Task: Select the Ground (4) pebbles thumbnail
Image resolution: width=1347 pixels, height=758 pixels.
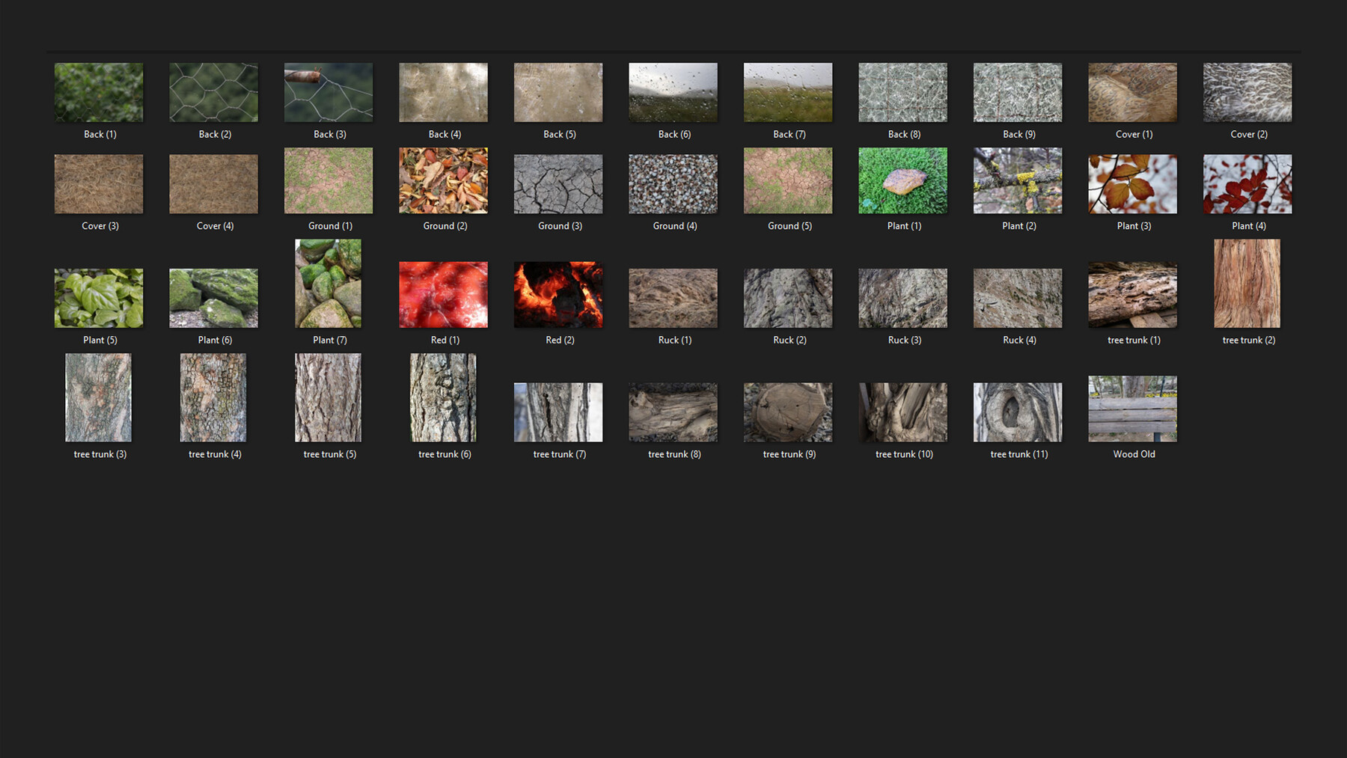Action: pyautogui.click(x=673, y=184)
